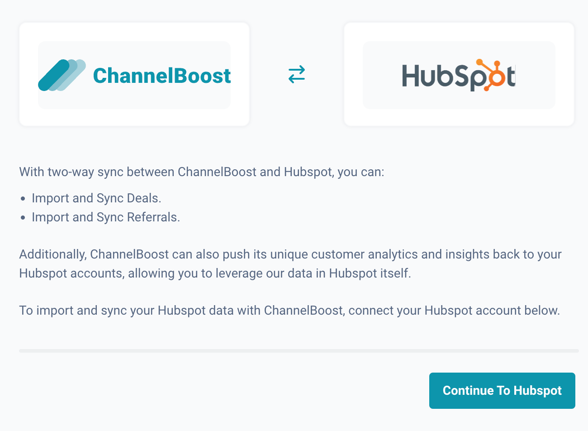The image size is (588, 431).
Task: Click the HubSpot logo card
Action: point(459,74)
